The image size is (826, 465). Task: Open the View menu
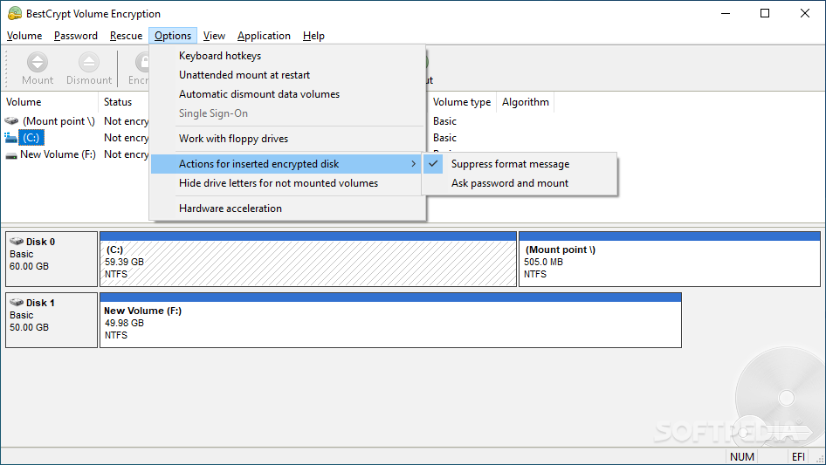pos(214,36)
